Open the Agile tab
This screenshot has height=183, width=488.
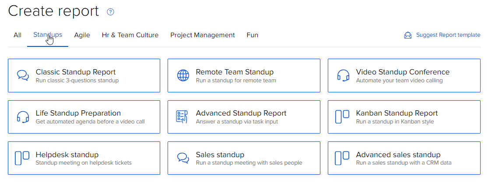tap(82, 35)
